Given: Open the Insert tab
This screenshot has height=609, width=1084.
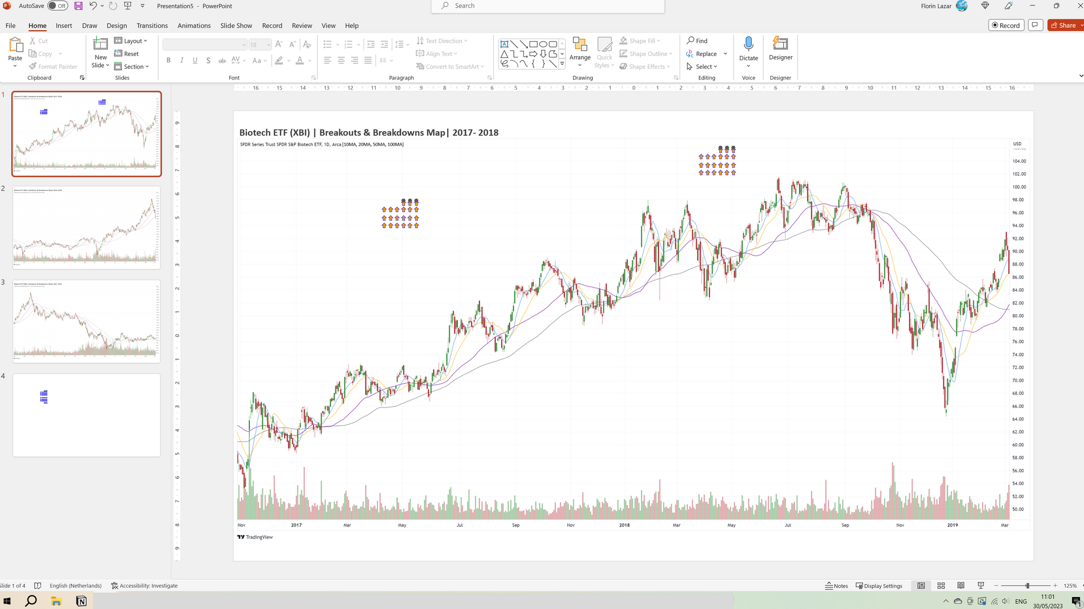Looking at the screenshot, I should [x=64, y=25].
